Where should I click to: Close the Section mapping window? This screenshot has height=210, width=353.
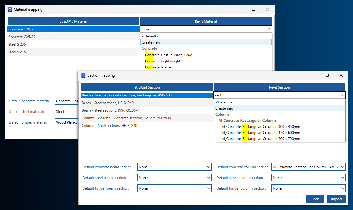coord(341,75)
